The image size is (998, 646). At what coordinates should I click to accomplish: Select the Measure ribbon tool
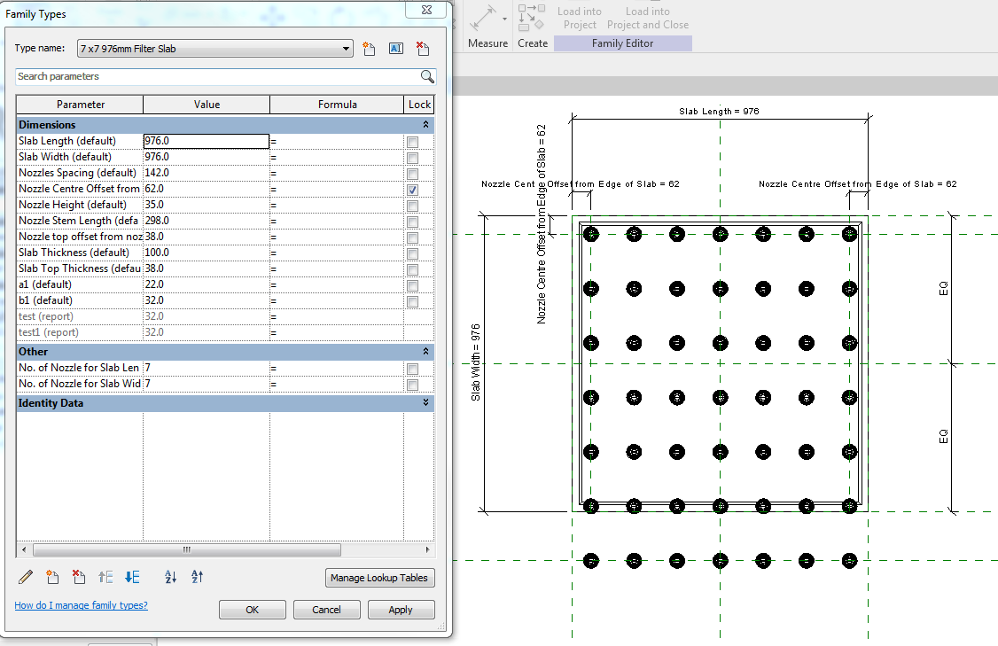click(x=487, y=25)
